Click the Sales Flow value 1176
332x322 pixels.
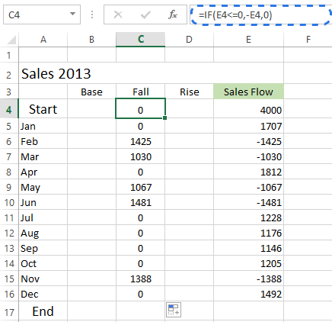click(249, 233)
